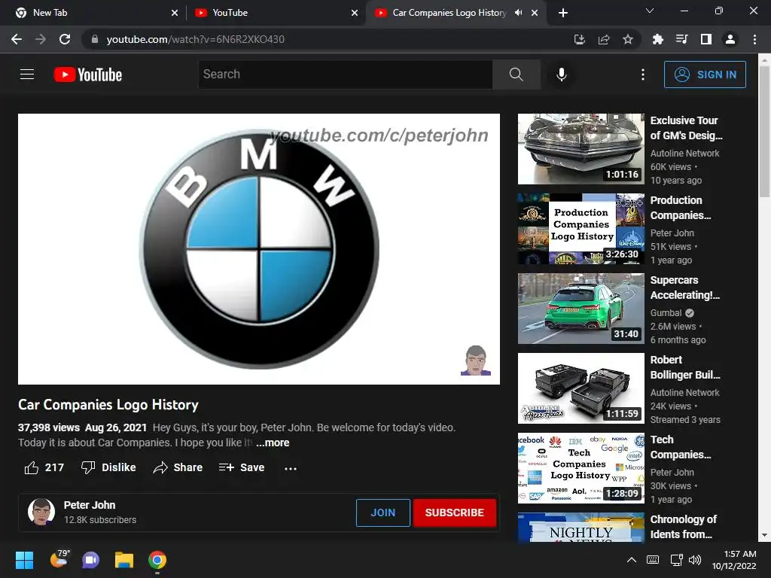Go to YouTube home via logo
Image resolution: width=771 pixels, height=578 pixels.
coord(88,75)
